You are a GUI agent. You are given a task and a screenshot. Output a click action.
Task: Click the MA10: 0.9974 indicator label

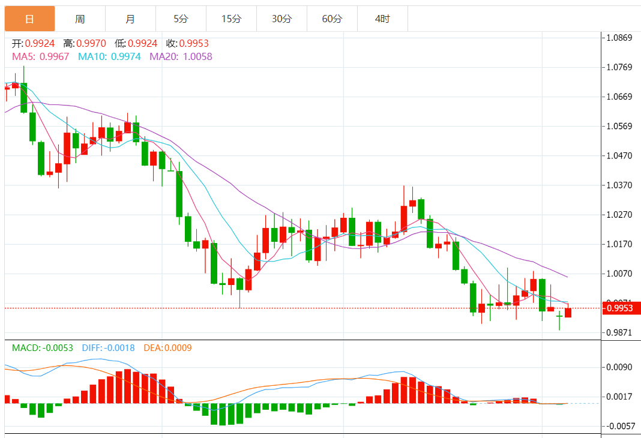[x=110, y=56]
